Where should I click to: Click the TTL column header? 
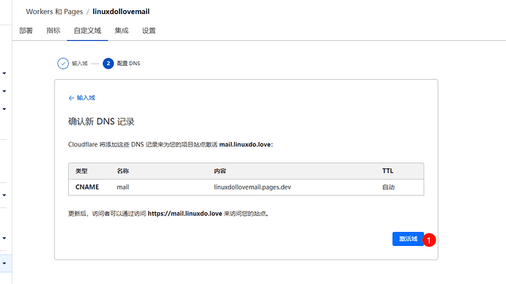(388, 171)
